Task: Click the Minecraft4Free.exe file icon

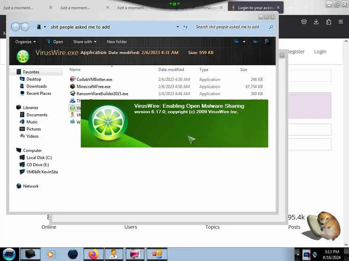Action: [73, 86]
